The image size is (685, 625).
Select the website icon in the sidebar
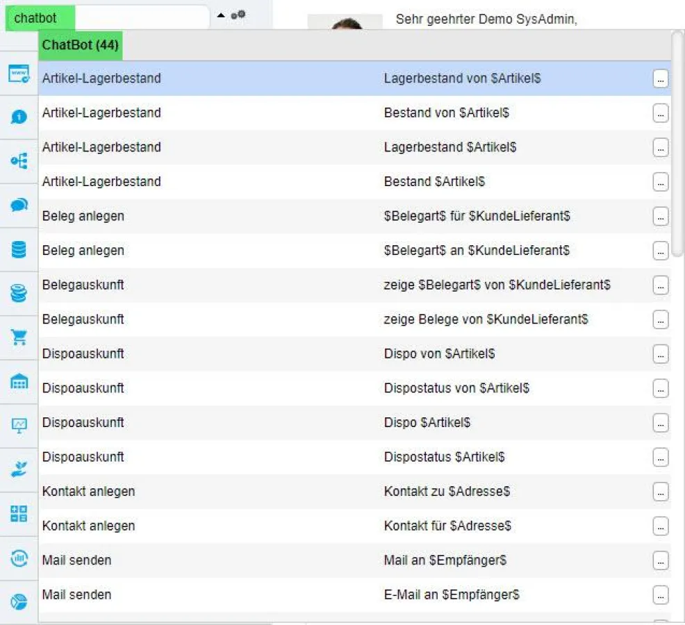point(19,72)
